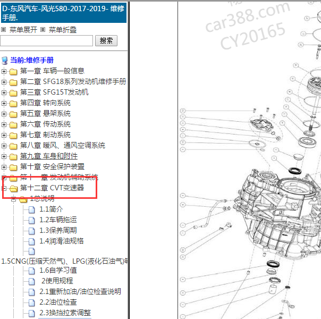321x319 pixels.
Task: Select the 第十二章 CVT变速器 chapter
Action: pos(52,188)
